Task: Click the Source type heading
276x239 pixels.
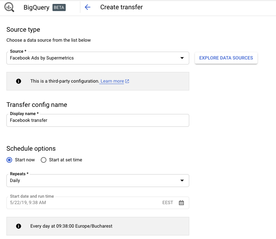Action: 23,30
